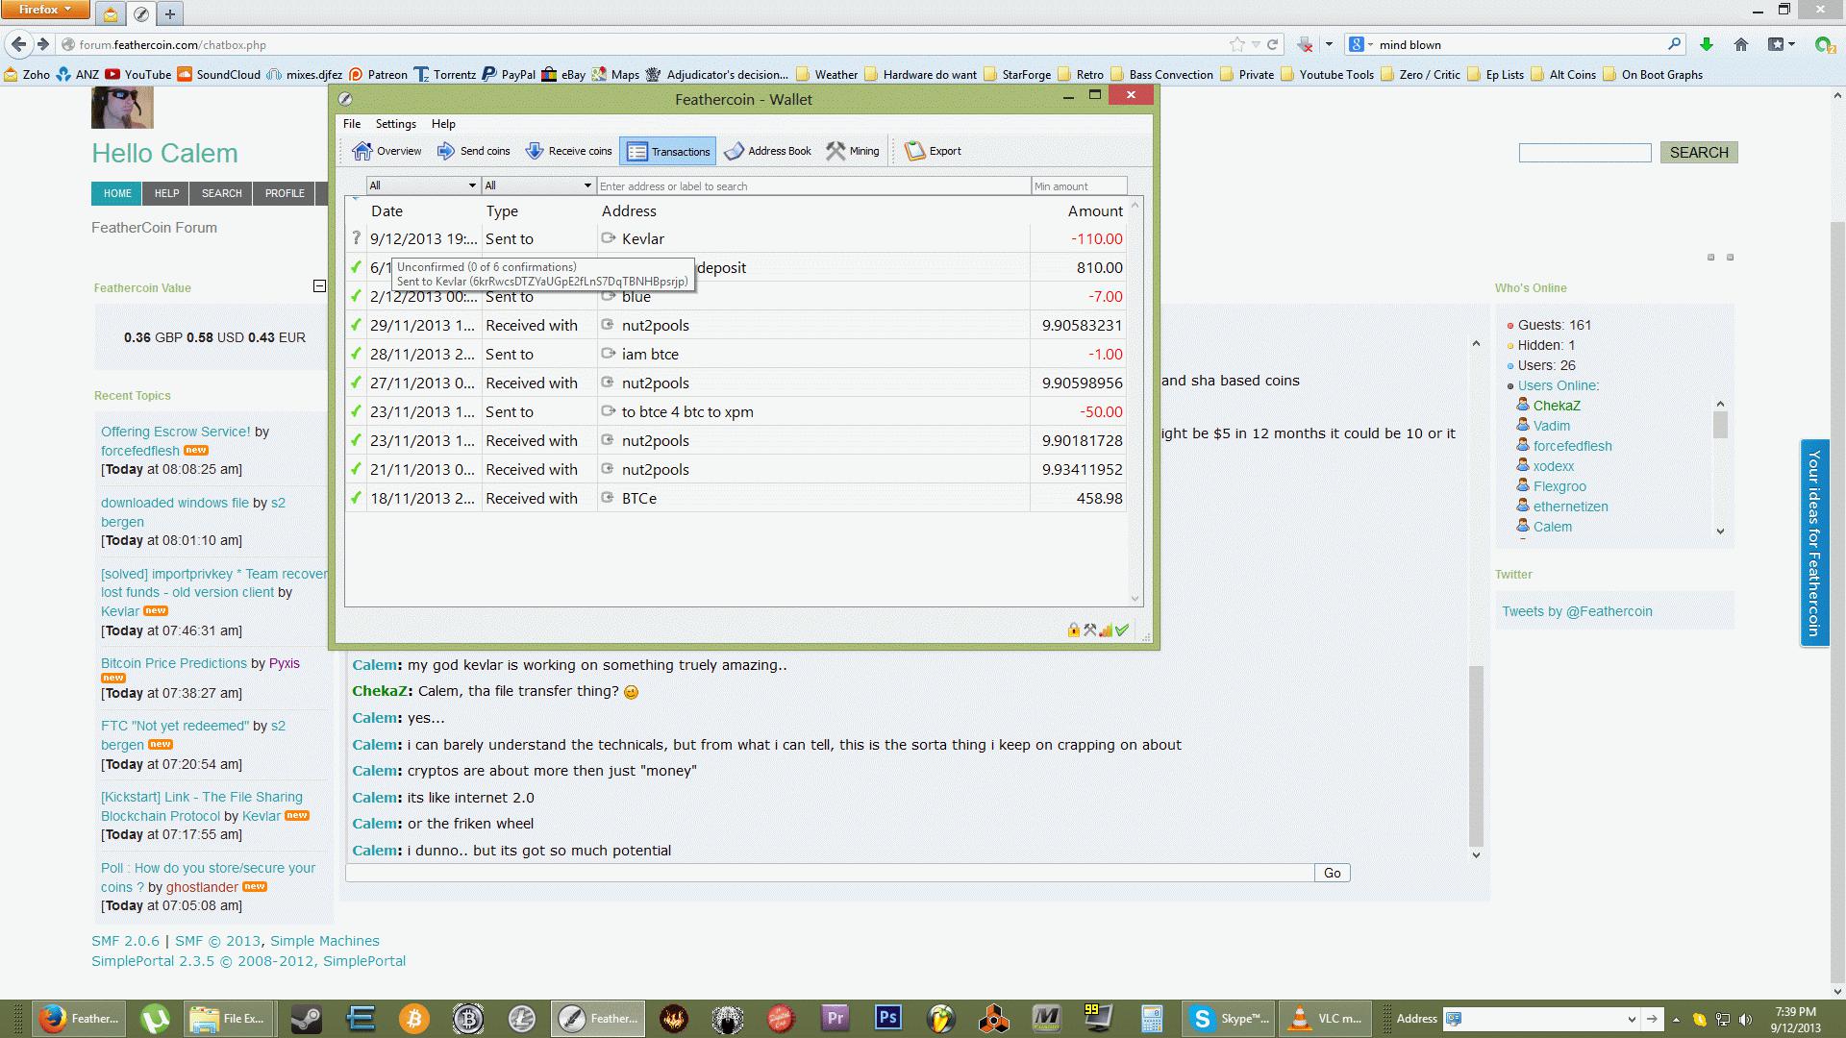Open the Offering Escrow Service topic
Image resolution: width=1846 pixels, height=1038 pixels.
(x=176, y=432)
